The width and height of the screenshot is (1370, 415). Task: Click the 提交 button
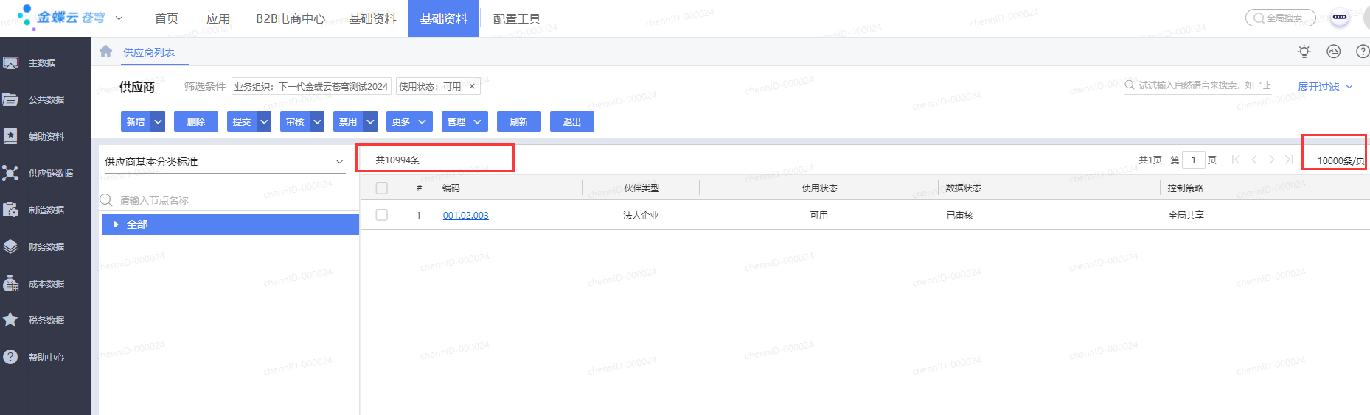243,121
